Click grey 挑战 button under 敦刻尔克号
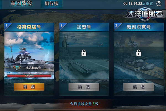This screenshot has height=111, width=166. 139,87
